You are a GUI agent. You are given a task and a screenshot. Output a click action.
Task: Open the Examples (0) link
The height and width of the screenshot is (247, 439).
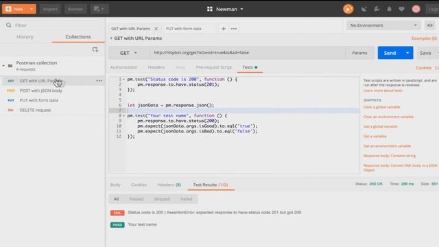click(424, 38)
